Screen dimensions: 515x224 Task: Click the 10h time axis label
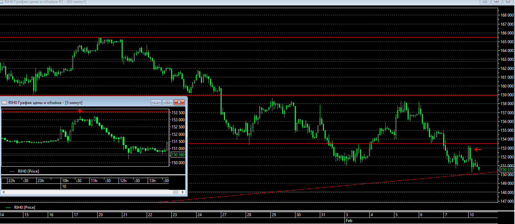point(65,181)
